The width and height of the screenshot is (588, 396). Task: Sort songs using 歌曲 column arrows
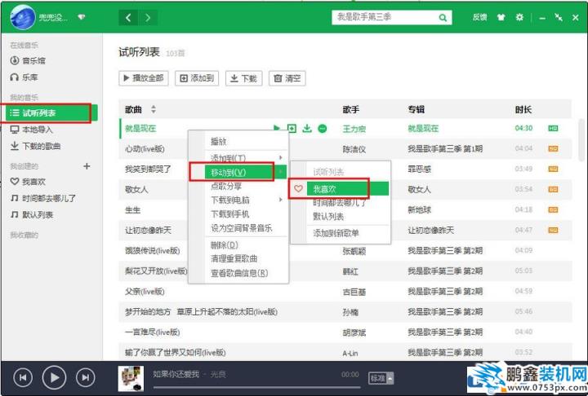tap(153, 109)
